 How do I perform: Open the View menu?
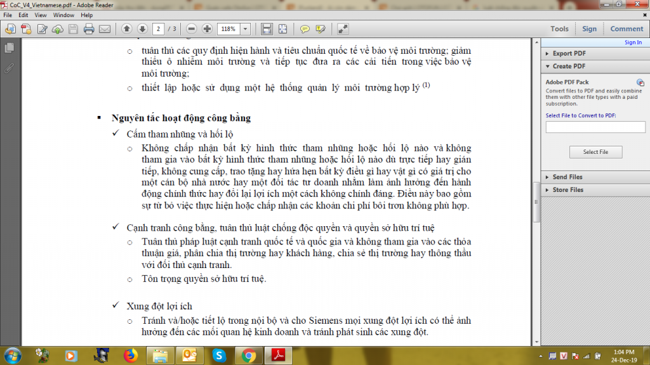point(40,15)
